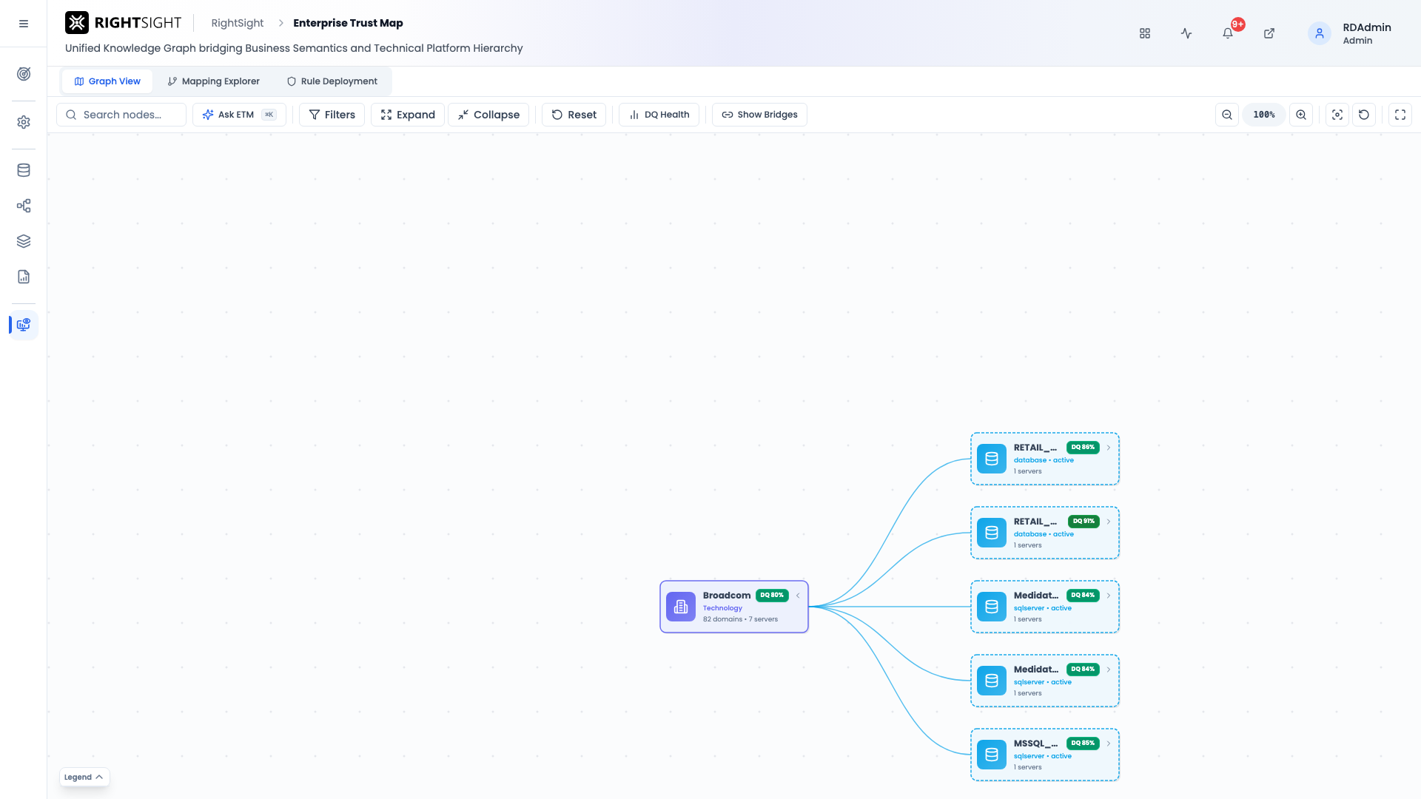
Task: Click the RDAdmin username text
Action: [1367, 27]
